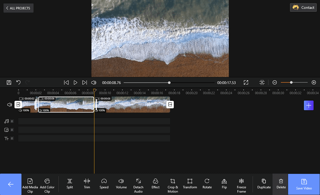Click the blue back arrow button
This screenshot has height=195, width=320.
tap(10, 184)
